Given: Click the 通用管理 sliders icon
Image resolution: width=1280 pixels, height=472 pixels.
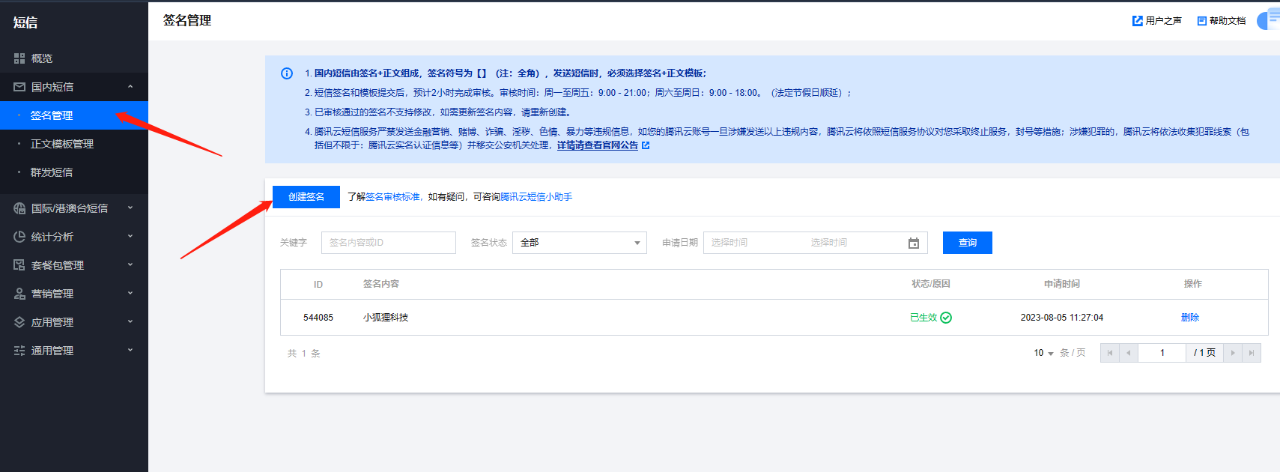Looking at the screenshot, I should tap(19, 351).
